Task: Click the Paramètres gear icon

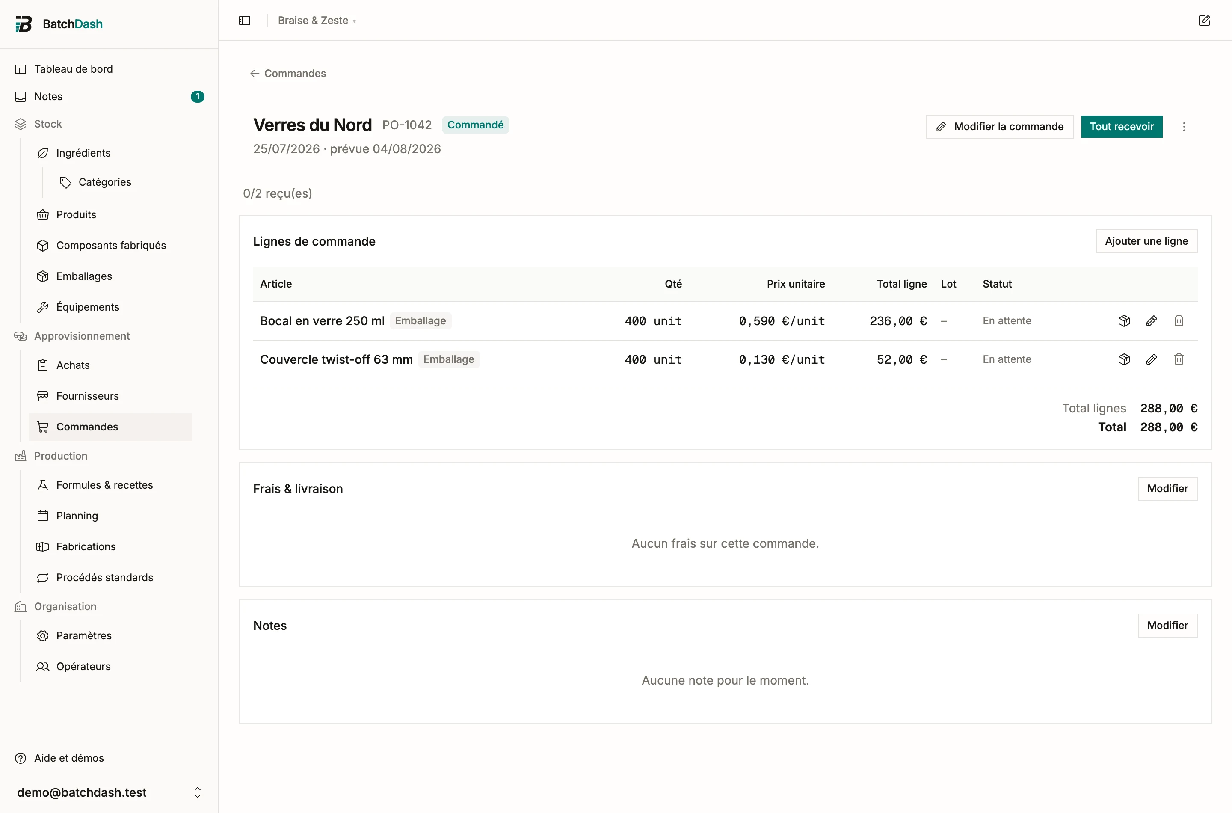Action: tap(43, 636)
